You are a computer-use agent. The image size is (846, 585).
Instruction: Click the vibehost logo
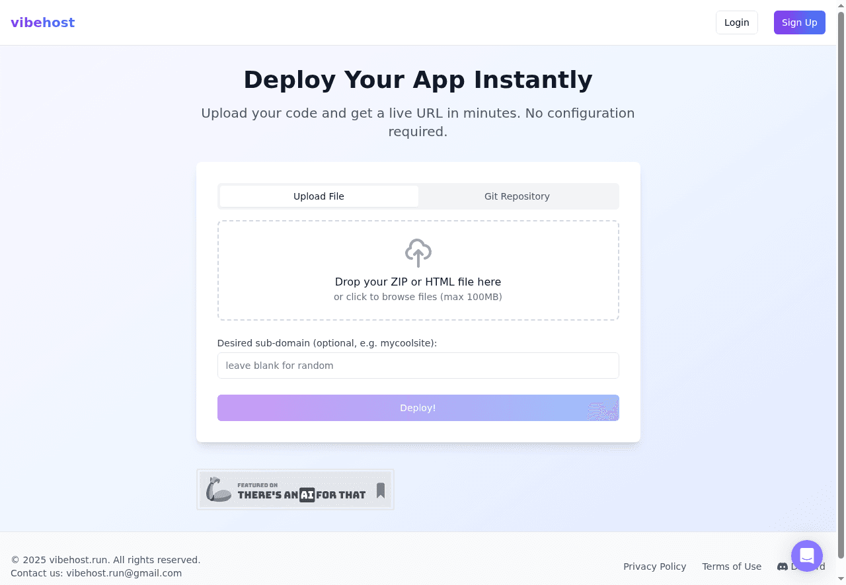[42, 22]
